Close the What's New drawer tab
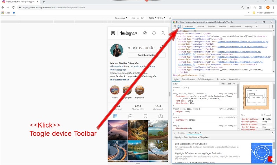The image size is (277, 165). coord(201,133)
